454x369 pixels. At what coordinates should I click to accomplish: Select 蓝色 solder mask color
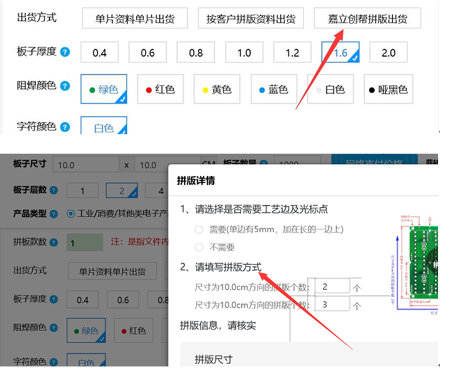coord(273,89)
